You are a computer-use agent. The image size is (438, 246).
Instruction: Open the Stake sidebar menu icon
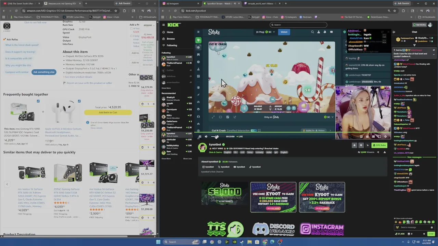tap(198, 32)
